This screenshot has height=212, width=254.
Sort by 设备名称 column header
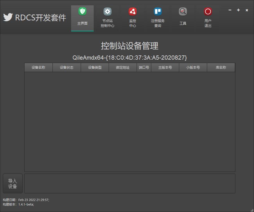point(38,68)
